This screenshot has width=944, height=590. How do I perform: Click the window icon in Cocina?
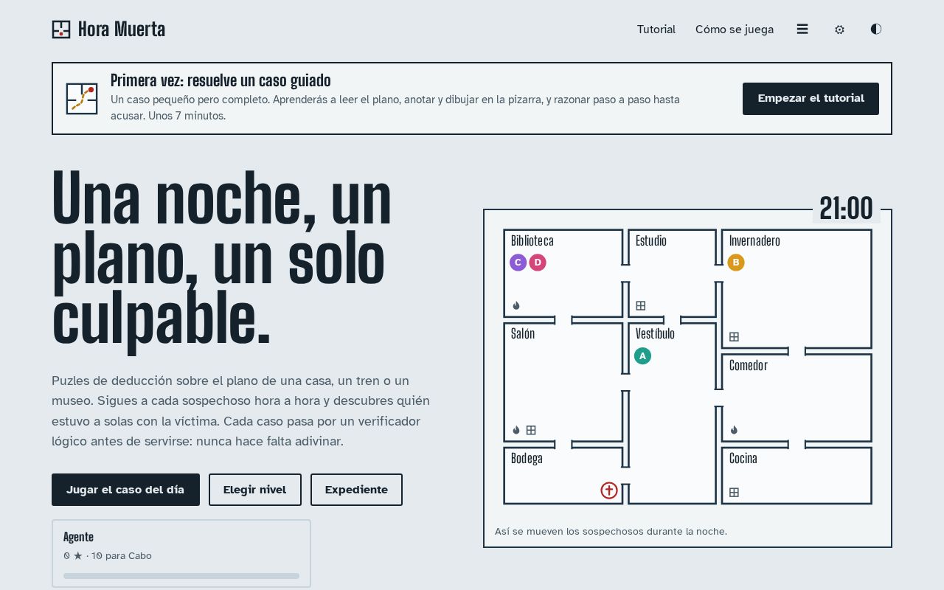point(734,493)
